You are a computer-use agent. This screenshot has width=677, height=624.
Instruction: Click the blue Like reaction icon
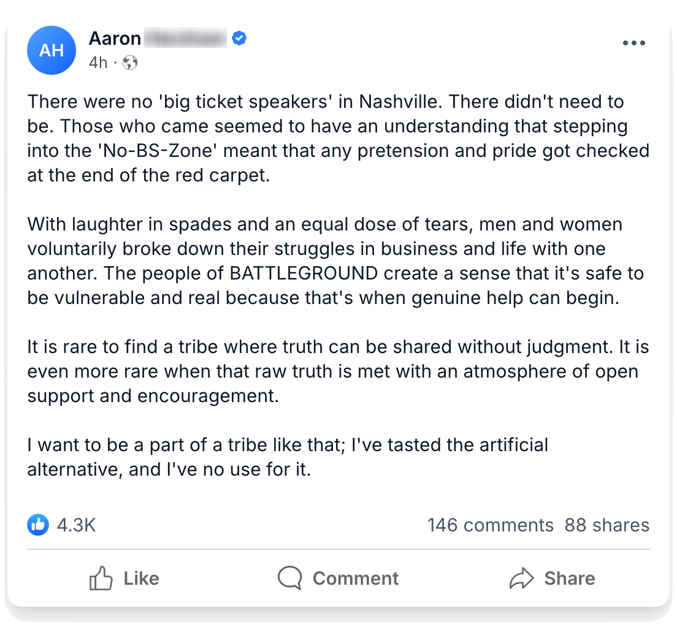[x=38, y=525]
